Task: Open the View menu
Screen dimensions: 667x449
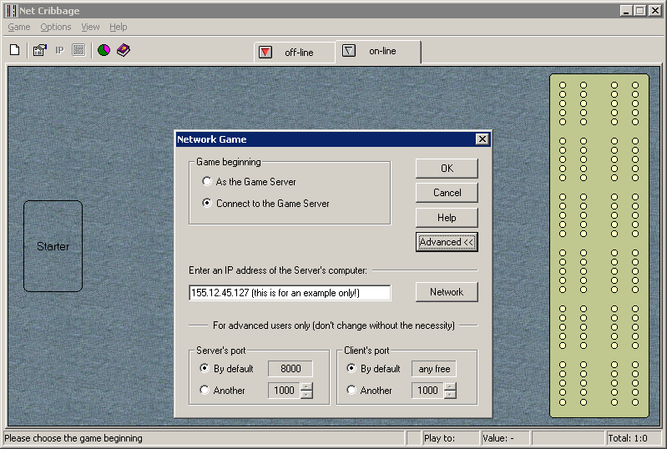Action: [90, 27]
